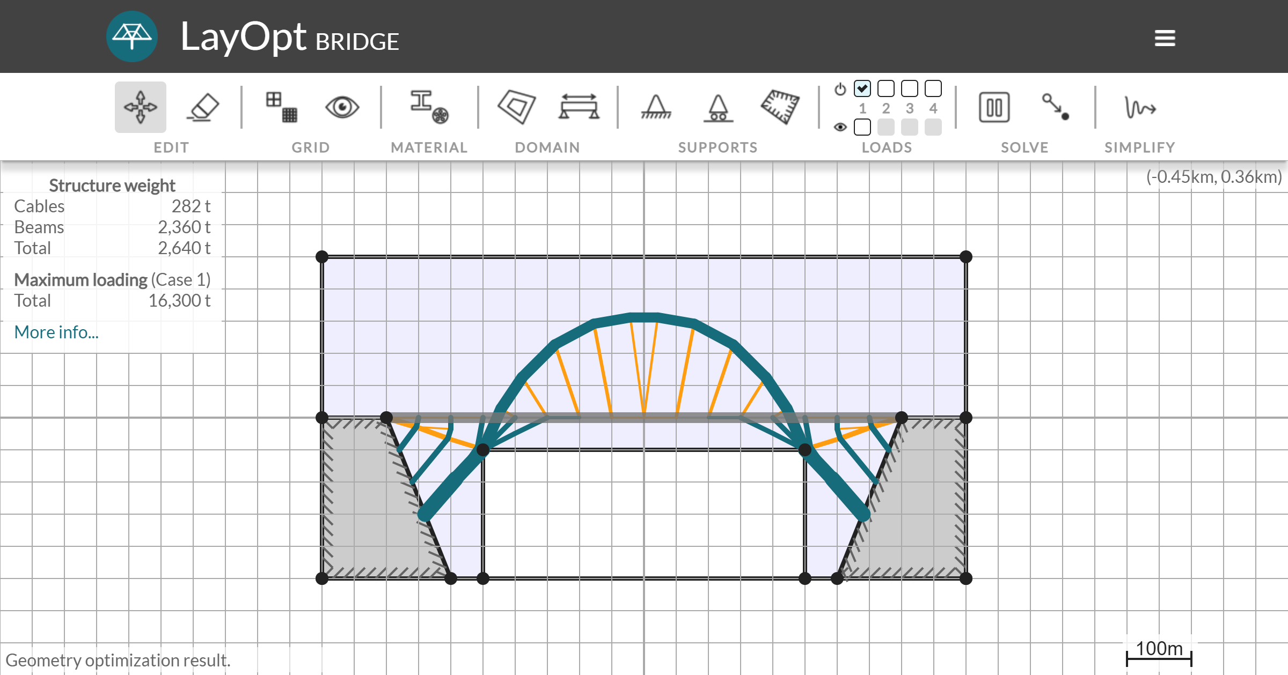
Task: Click the SUPPORTS menu tab
Action: coord(718,146)
